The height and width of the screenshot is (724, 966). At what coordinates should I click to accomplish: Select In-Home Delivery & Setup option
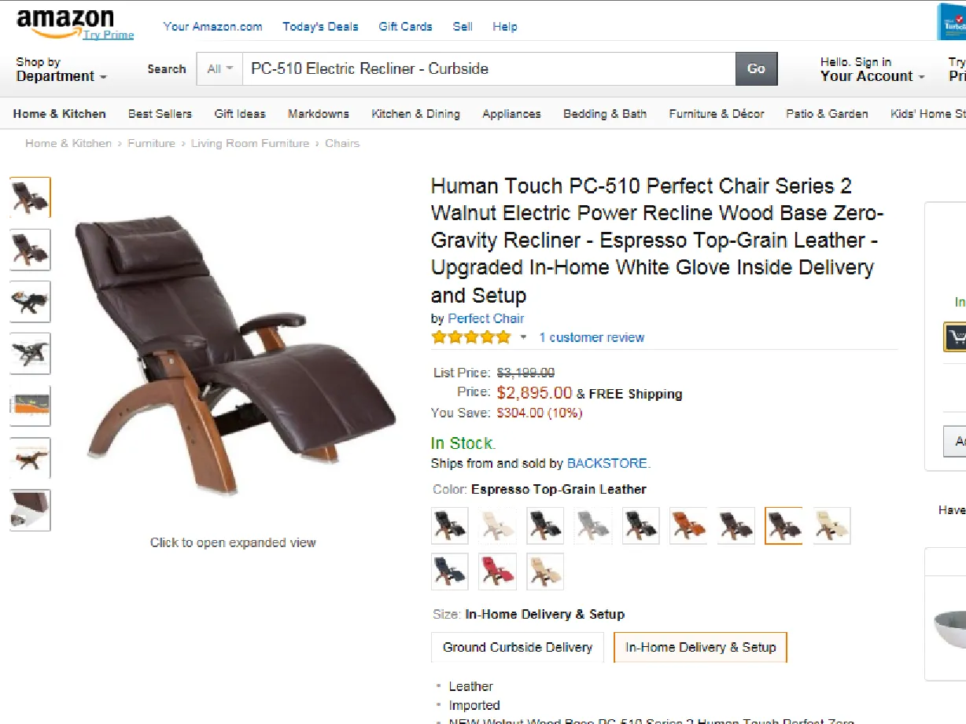(700, 647)
